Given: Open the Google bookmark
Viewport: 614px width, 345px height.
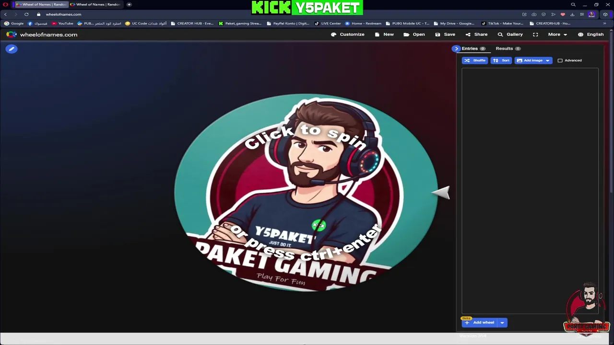Looking at the screenshot, I should pos(14,23).
